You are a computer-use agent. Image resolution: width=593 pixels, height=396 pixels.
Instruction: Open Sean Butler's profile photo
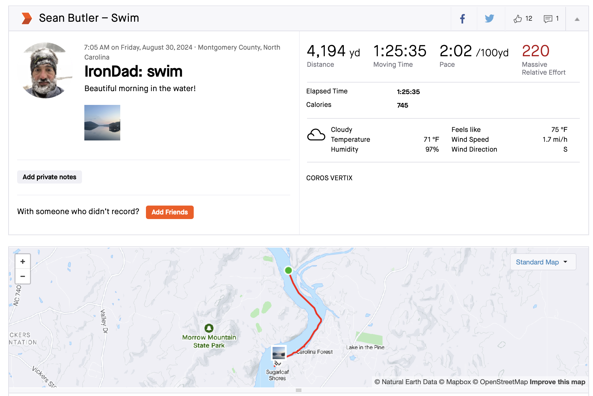pos(45,70)
